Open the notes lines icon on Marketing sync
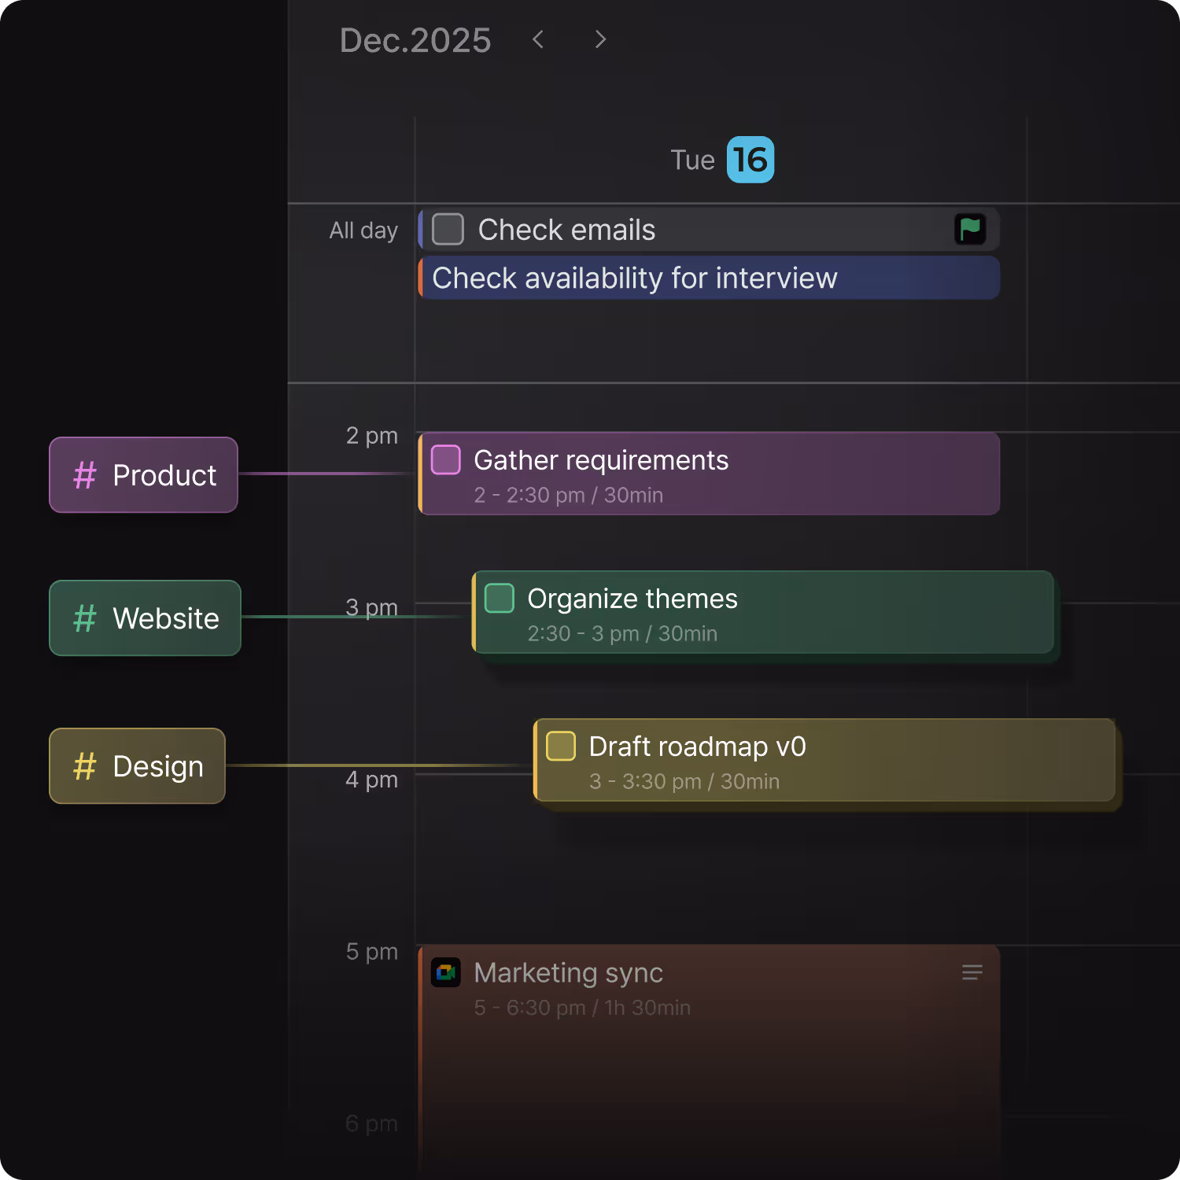 pos(972,972)
